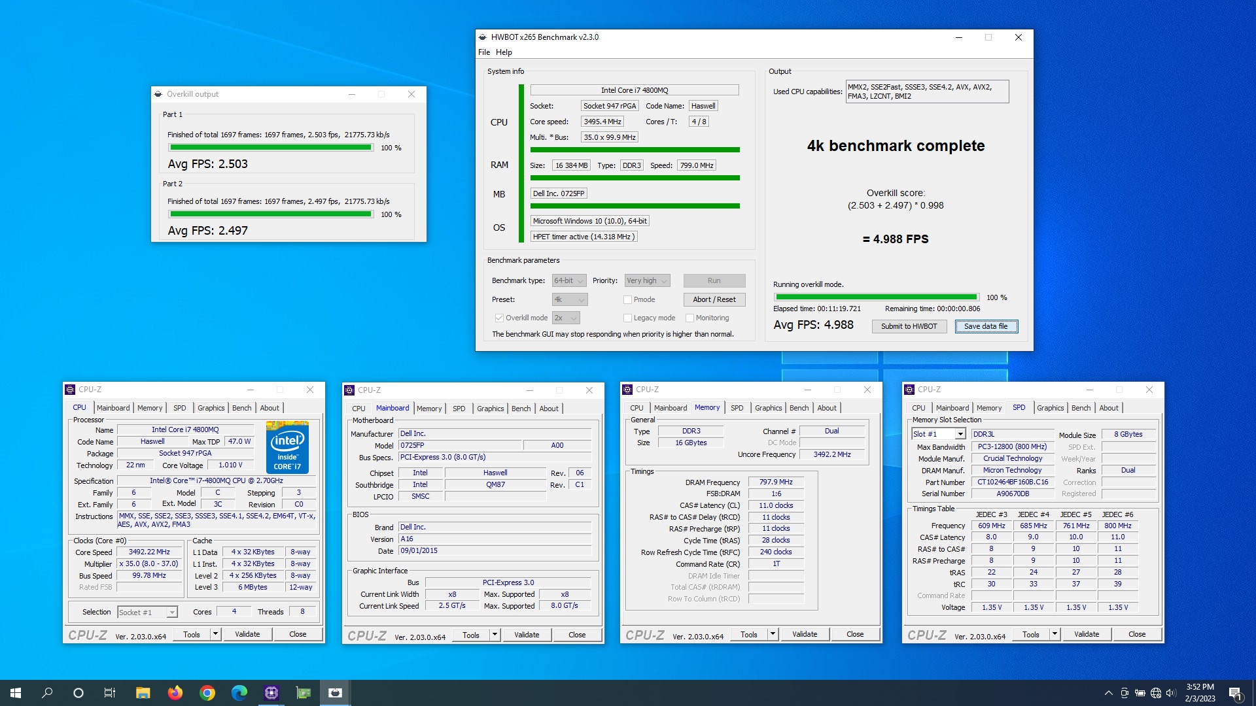Image resolution: width=1256 pixels, height=706 pixels.
Task: Click the overkill mode progress bar in Output
Action: click(x=876, y=297)
